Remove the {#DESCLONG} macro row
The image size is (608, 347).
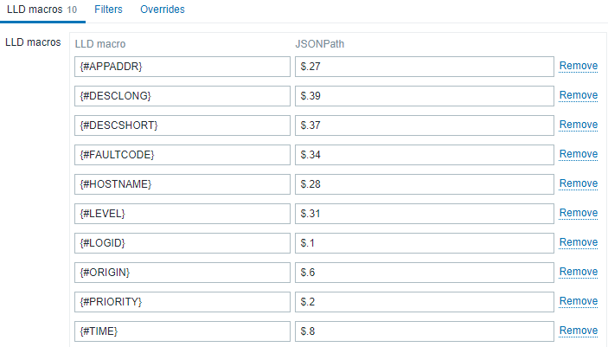(x=578, y=95)
